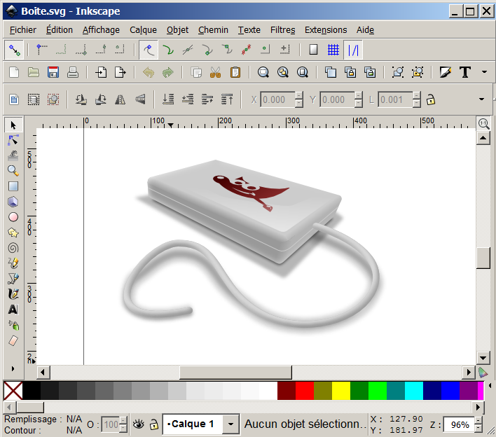Toggle current layer lock icon
Image resolution: width=496 pixels, height=437 pixels.
(153, 424)
